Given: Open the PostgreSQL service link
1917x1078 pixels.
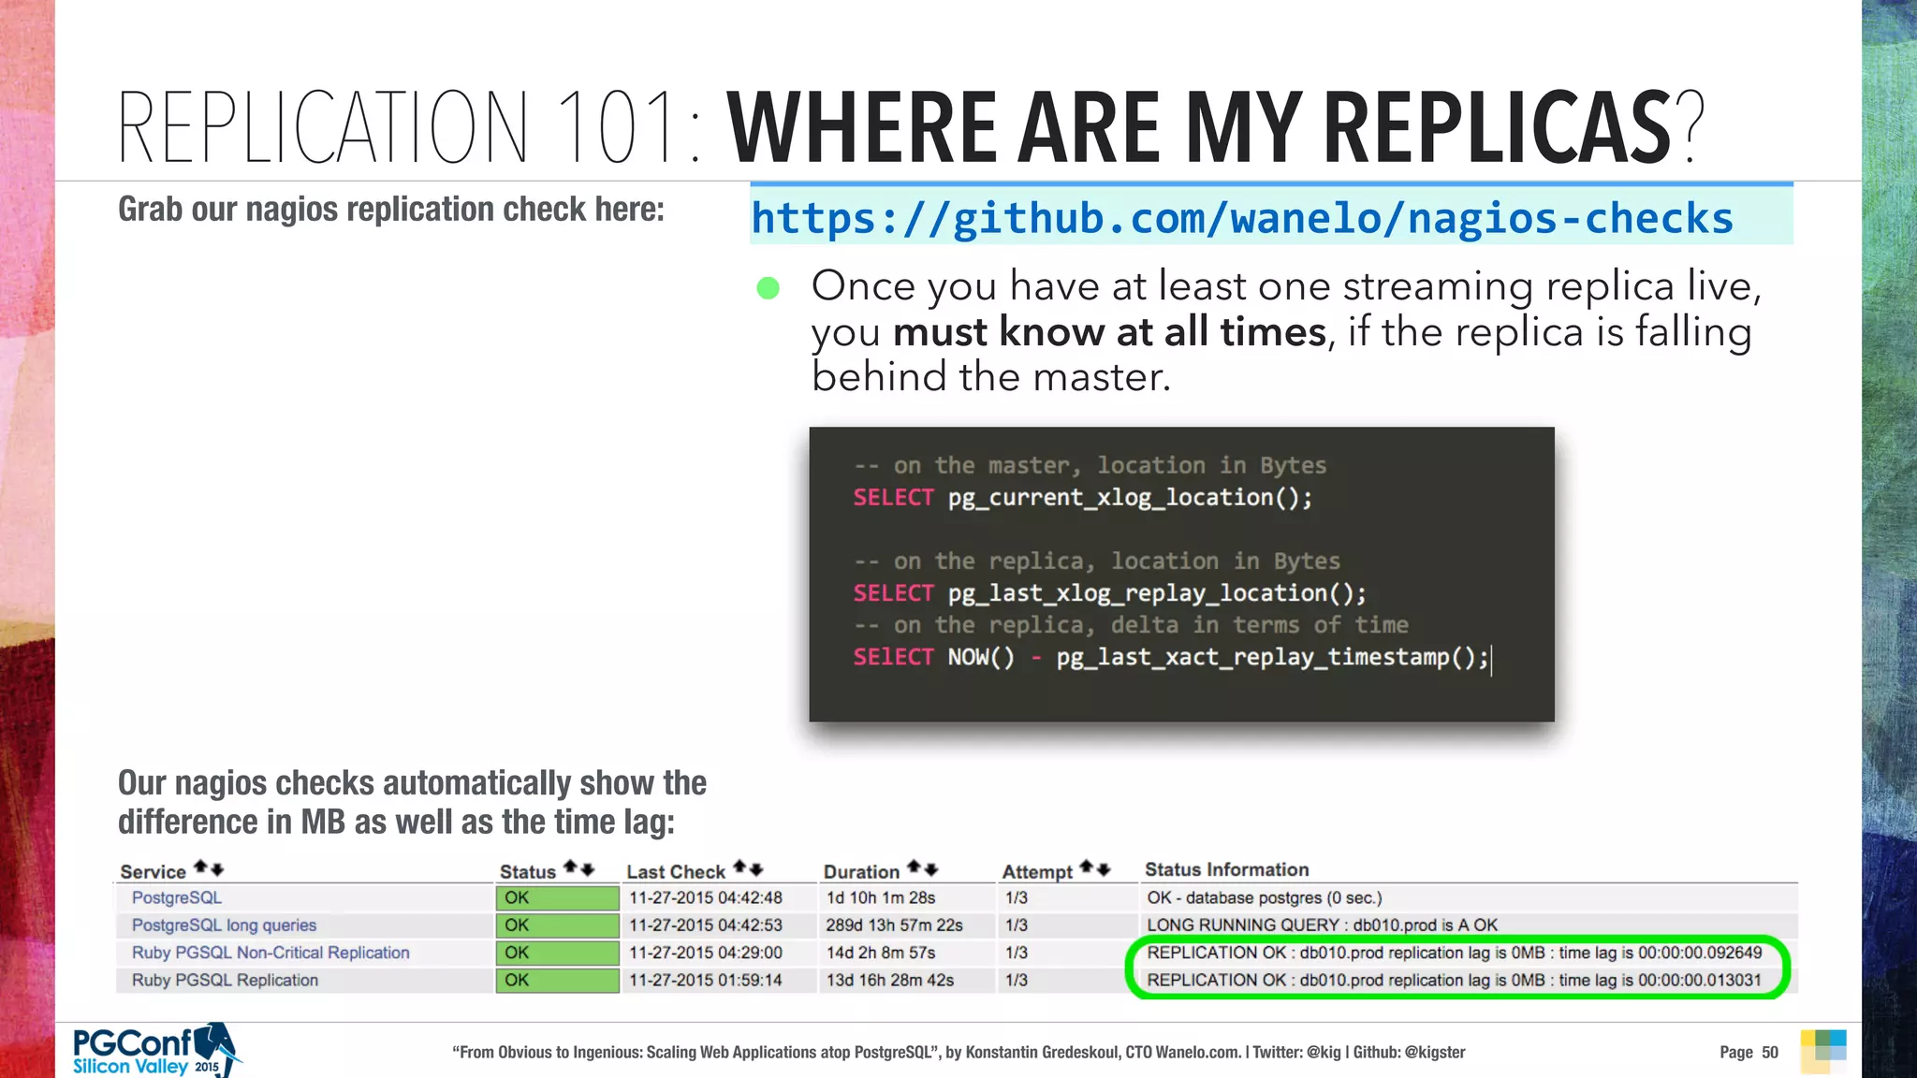Looking at the screenshot, I should [177, 897].
